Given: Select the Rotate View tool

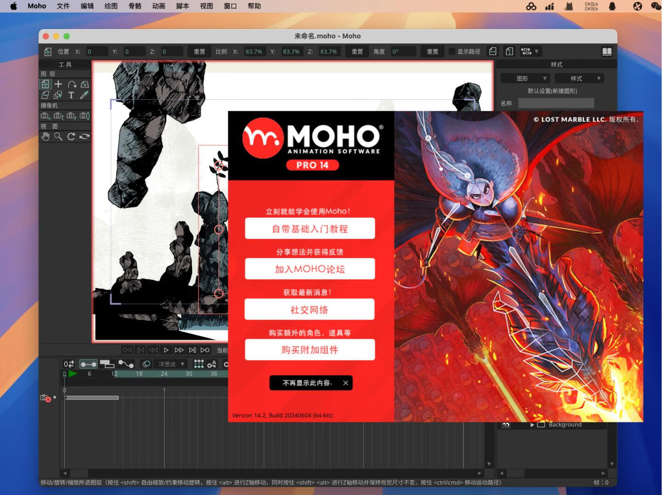Looking at the screenshot, I should [x=71, y=136].
